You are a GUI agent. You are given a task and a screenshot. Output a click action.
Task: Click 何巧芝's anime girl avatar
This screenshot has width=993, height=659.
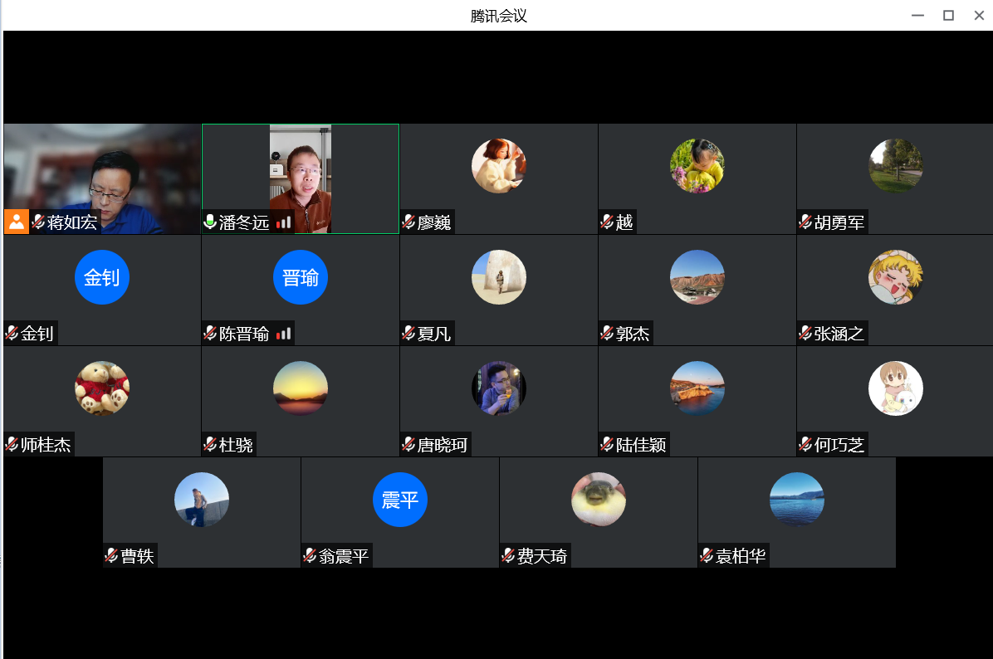[x=896, y=388]
